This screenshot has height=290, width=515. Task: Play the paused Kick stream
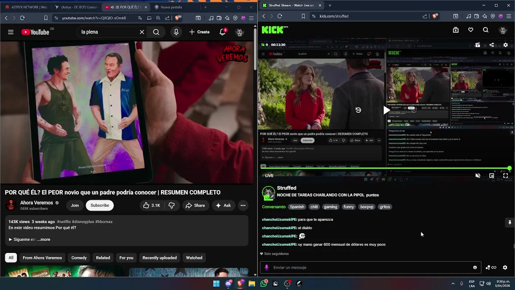[x=386, y=110]
